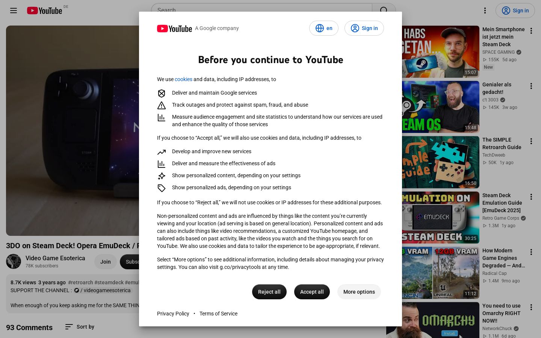
Task: Click the YouTube logo in consent dialog
Action: (x=174, y=29)
